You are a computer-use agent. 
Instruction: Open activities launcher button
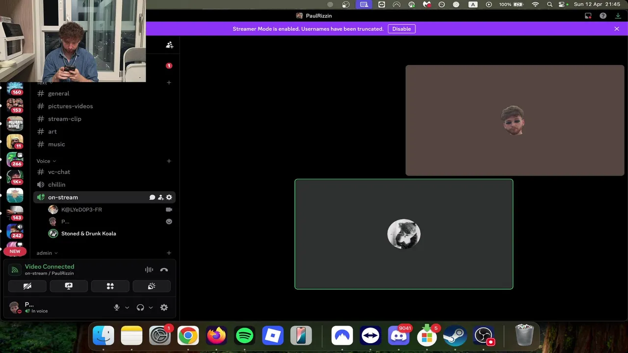110,286
